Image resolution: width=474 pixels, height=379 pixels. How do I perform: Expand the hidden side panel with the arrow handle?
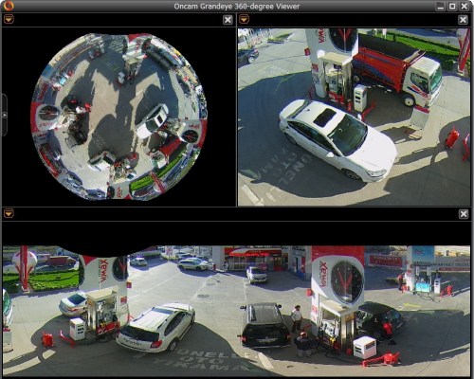4,115
